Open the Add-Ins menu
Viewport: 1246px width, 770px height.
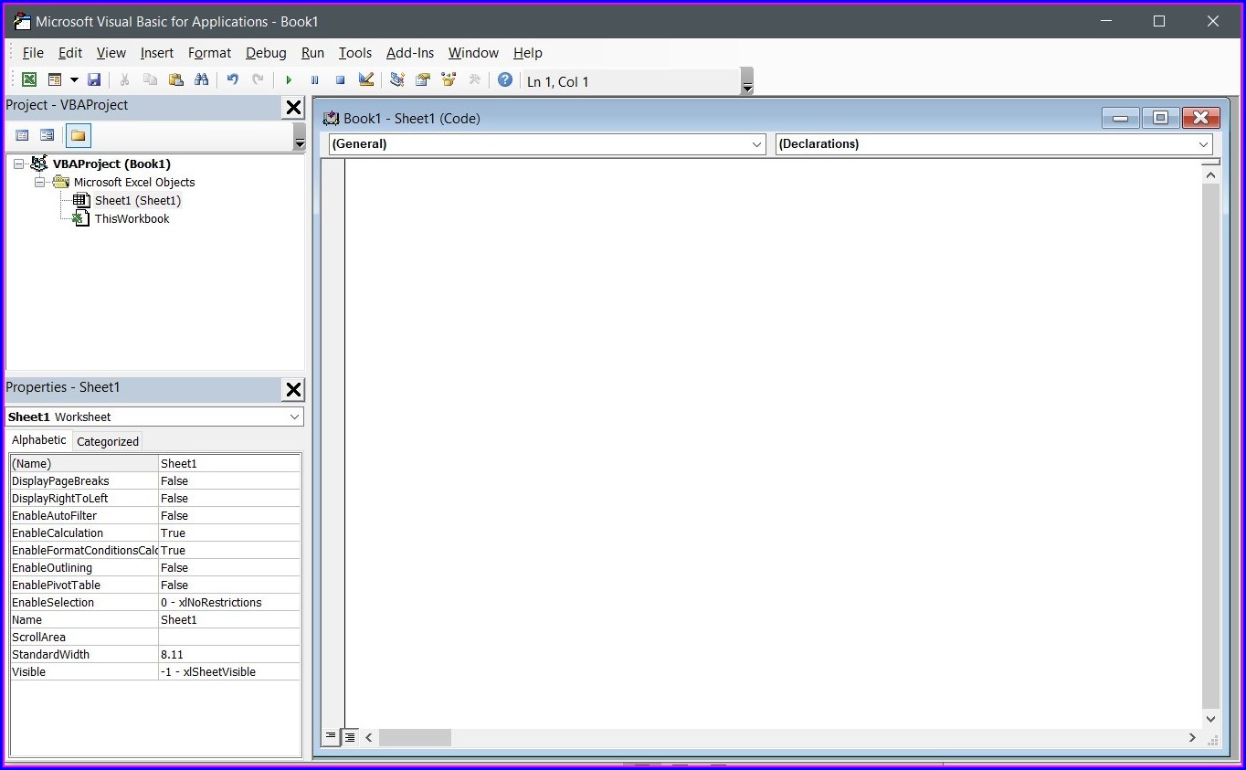410,53
